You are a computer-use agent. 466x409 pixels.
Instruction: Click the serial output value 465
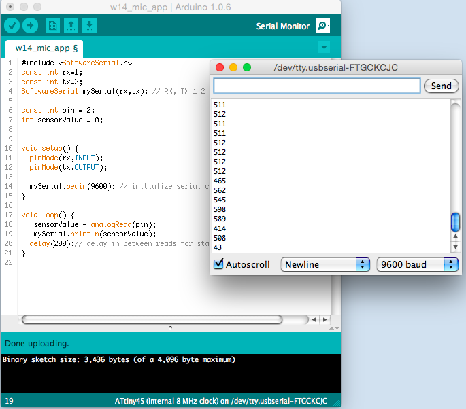pos(220,181)
